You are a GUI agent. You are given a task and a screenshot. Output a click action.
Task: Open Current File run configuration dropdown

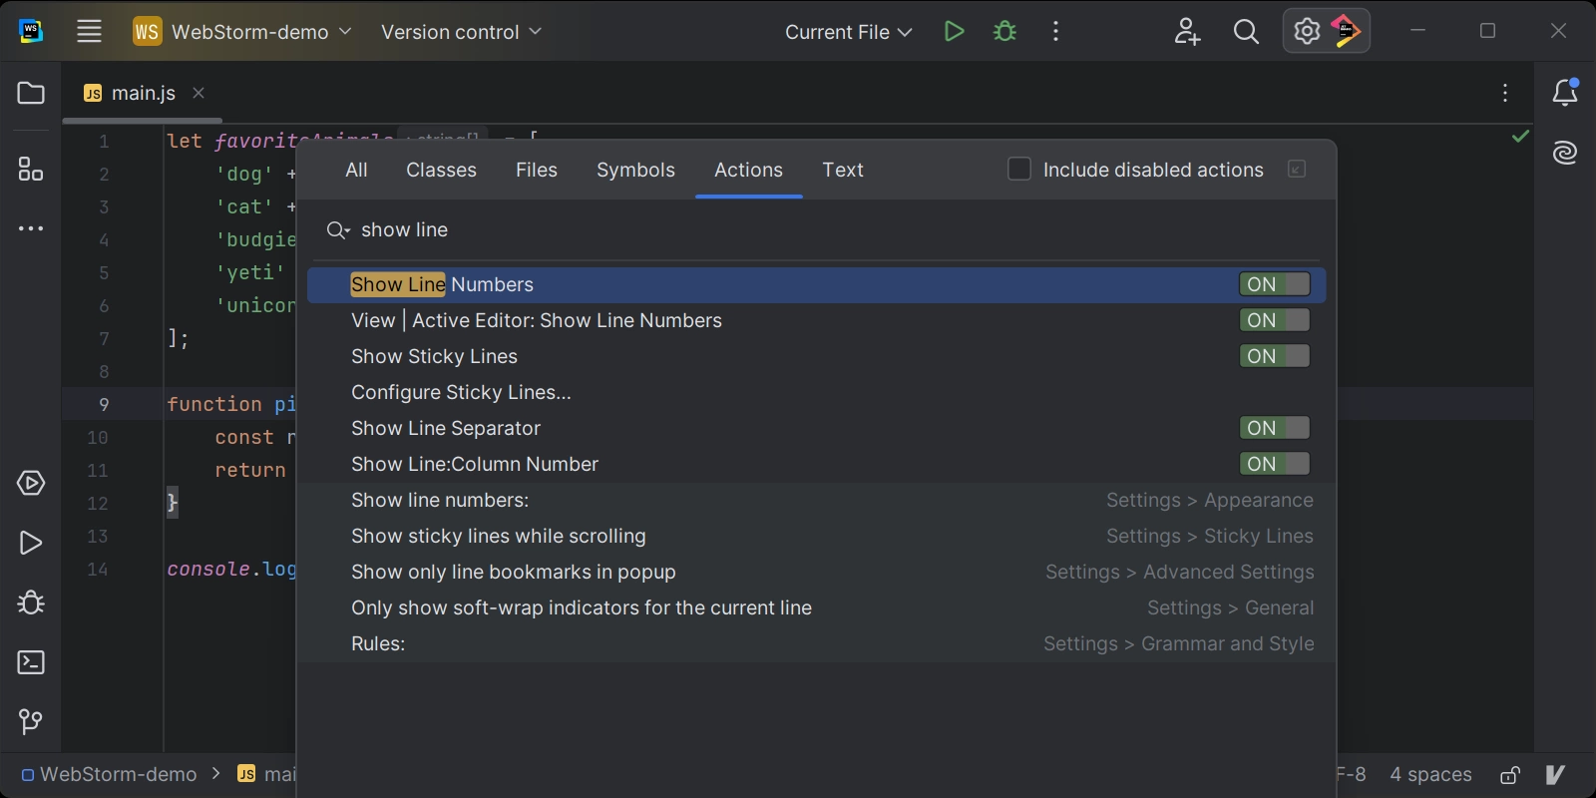[x=848, y=32]
